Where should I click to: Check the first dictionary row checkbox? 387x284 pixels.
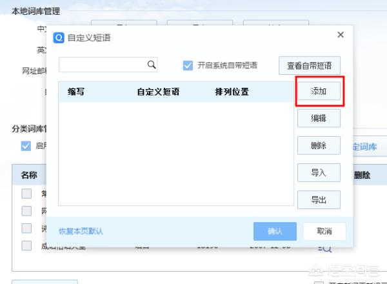coord(26,194)
